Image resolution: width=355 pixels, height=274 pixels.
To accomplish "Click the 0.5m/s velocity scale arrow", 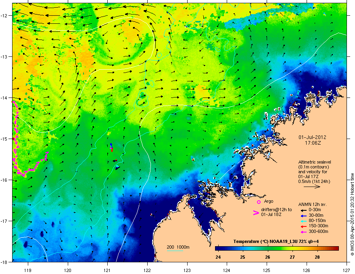I will [312, 187].
